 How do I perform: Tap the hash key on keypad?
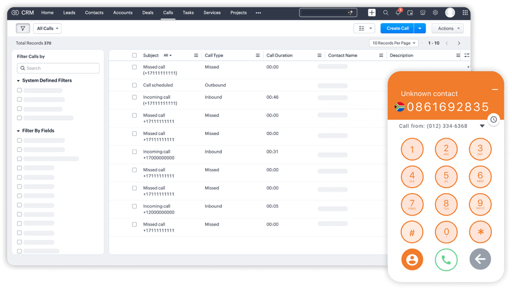click(x=412, y=232)
